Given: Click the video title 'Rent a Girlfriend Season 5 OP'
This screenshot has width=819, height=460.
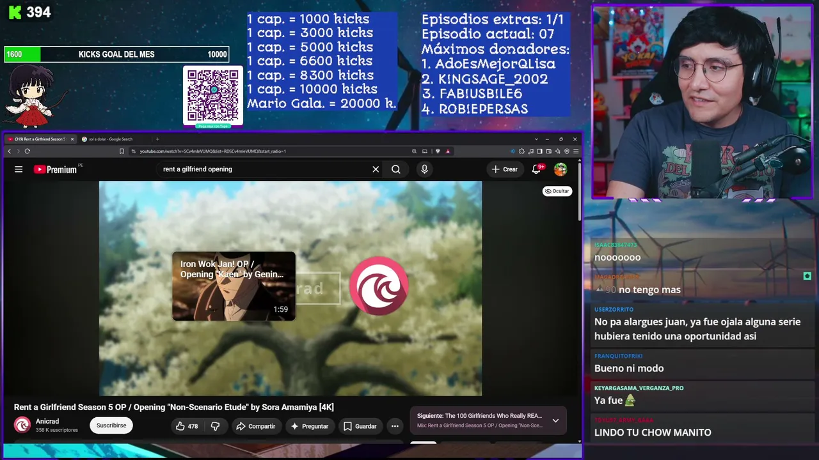Looking at the screenshot, I should tap(174, 408).
